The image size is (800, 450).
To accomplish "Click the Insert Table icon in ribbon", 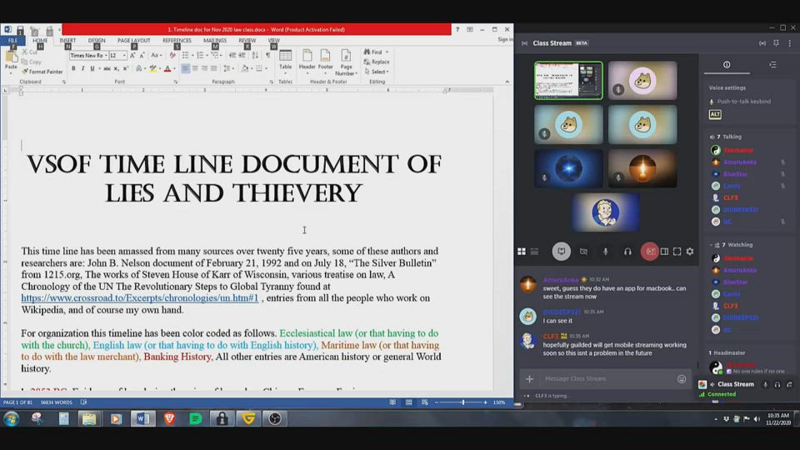I will tap(285, 57).
